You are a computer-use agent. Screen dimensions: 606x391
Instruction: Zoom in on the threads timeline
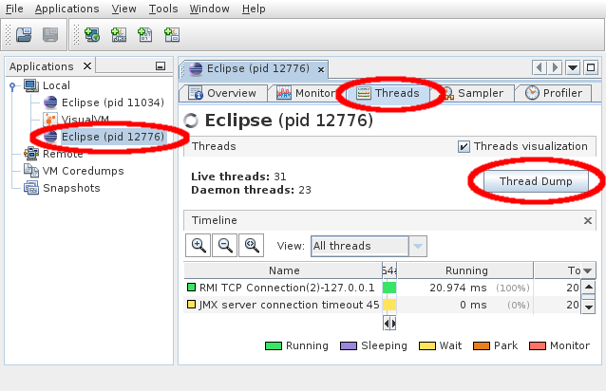pos(199,245)
